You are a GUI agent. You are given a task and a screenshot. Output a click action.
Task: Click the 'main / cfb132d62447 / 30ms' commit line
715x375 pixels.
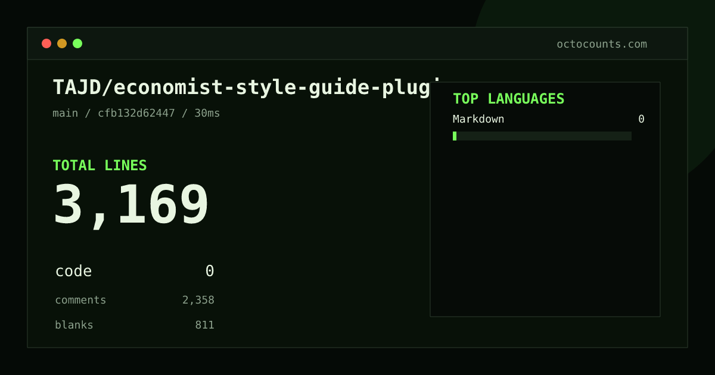[136, 113]
